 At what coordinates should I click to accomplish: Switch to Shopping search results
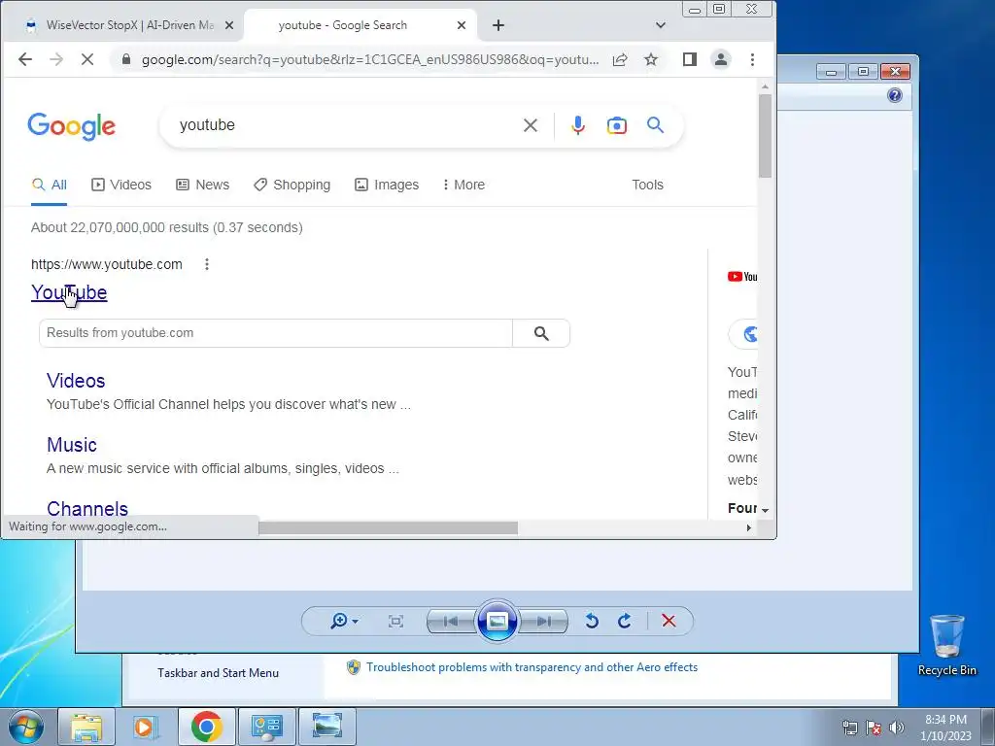pyautogui.click(x=292, y=185)
